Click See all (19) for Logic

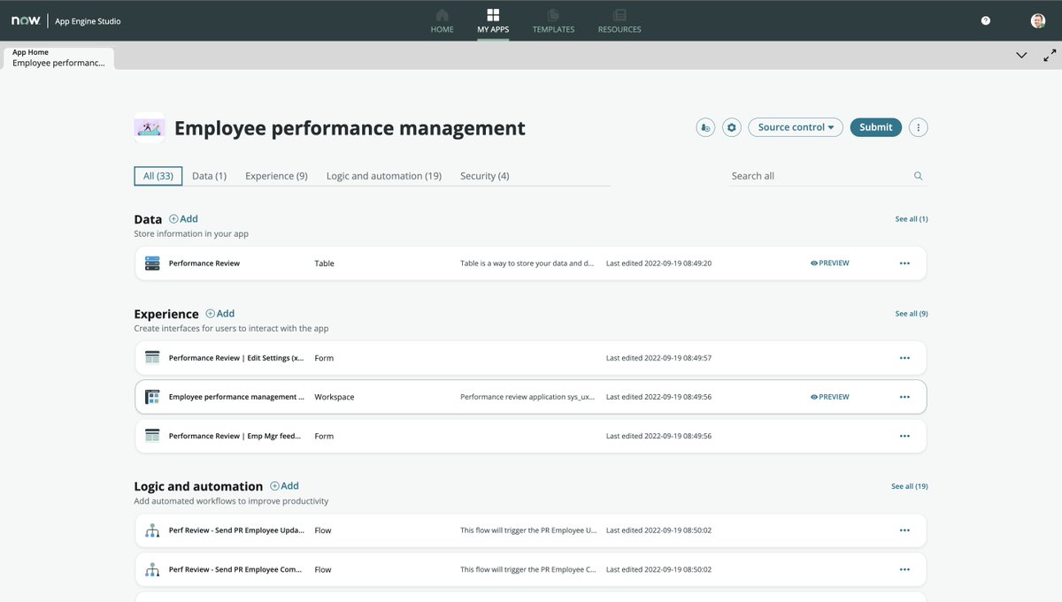(910, 486)
